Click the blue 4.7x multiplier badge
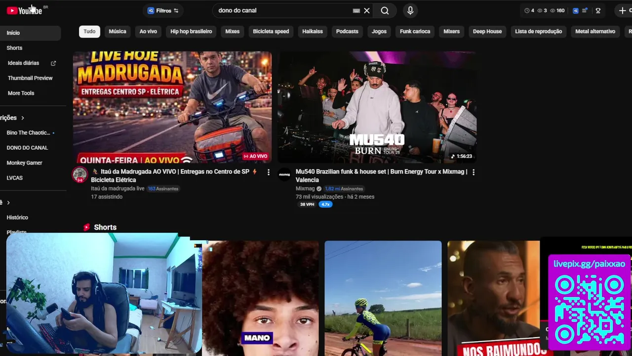This screenshot has width=632, height=356. click(325, 204)
